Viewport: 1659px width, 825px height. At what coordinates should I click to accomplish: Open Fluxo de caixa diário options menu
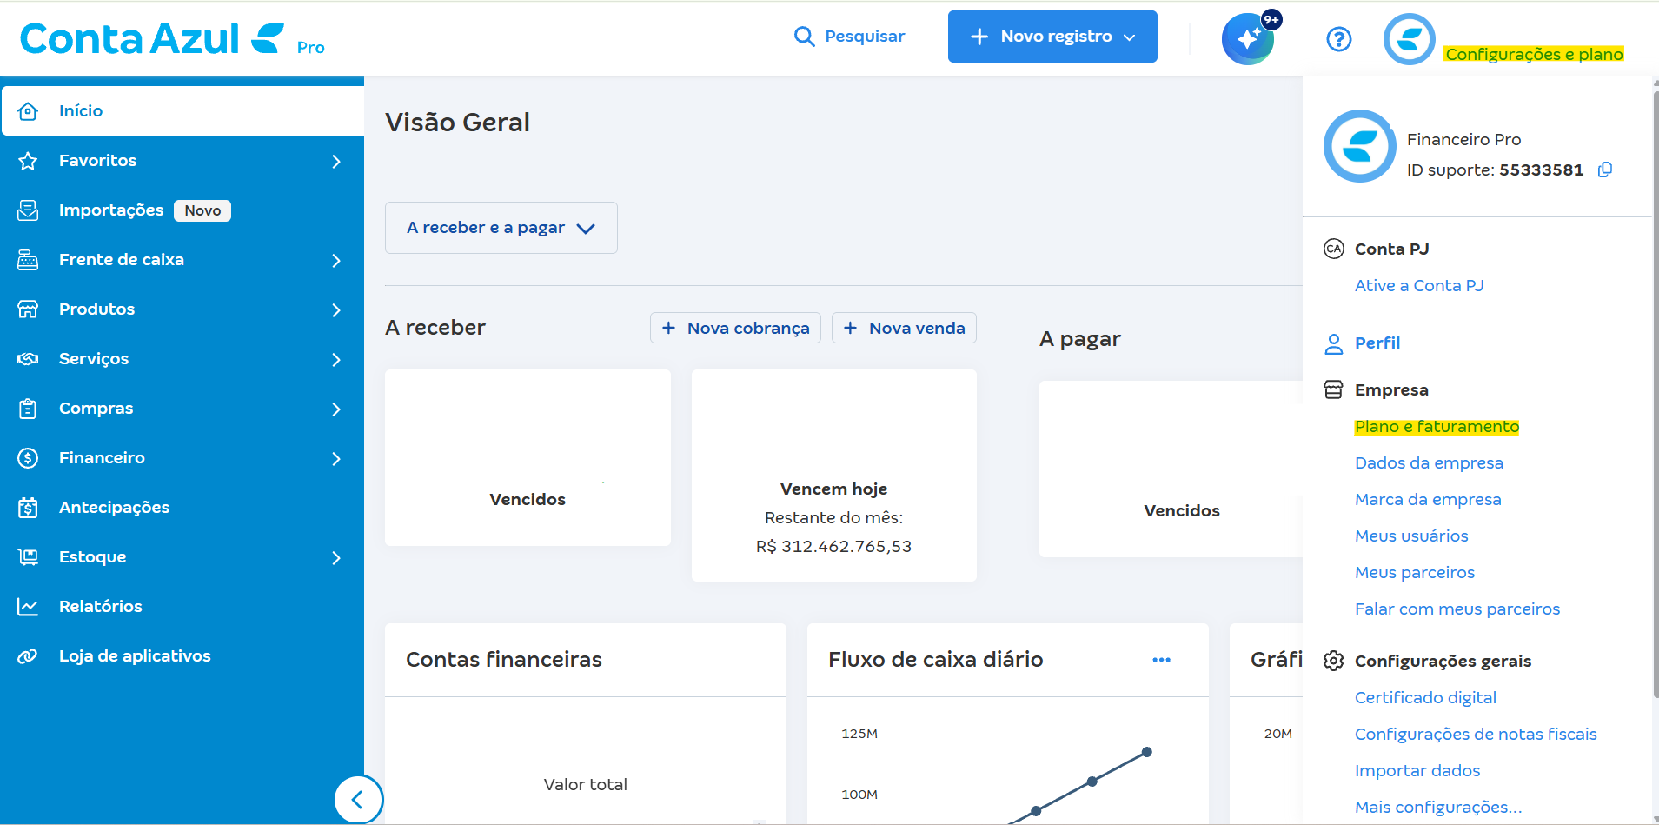(x=1161, y=660)
